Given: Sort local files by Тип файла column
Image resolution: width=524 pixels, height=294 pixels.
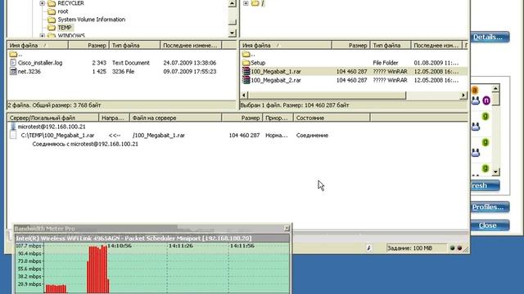Looking at the screenshot, I should click(135, 46).
